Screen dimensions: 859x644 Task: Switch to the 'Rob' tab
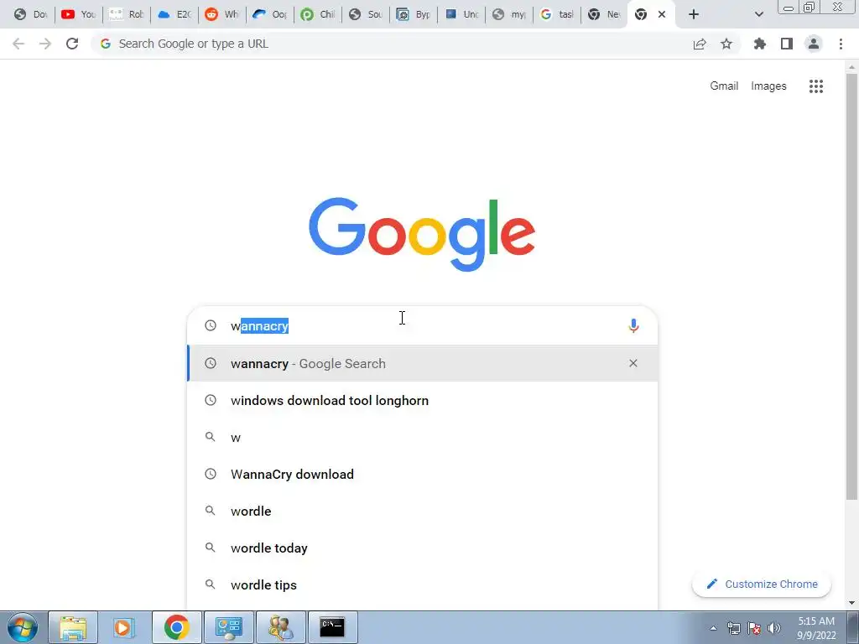126,14
